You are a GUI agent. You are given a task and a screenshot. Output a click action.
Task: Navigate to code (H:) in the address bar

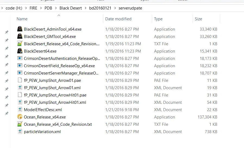tap(14, 8)
